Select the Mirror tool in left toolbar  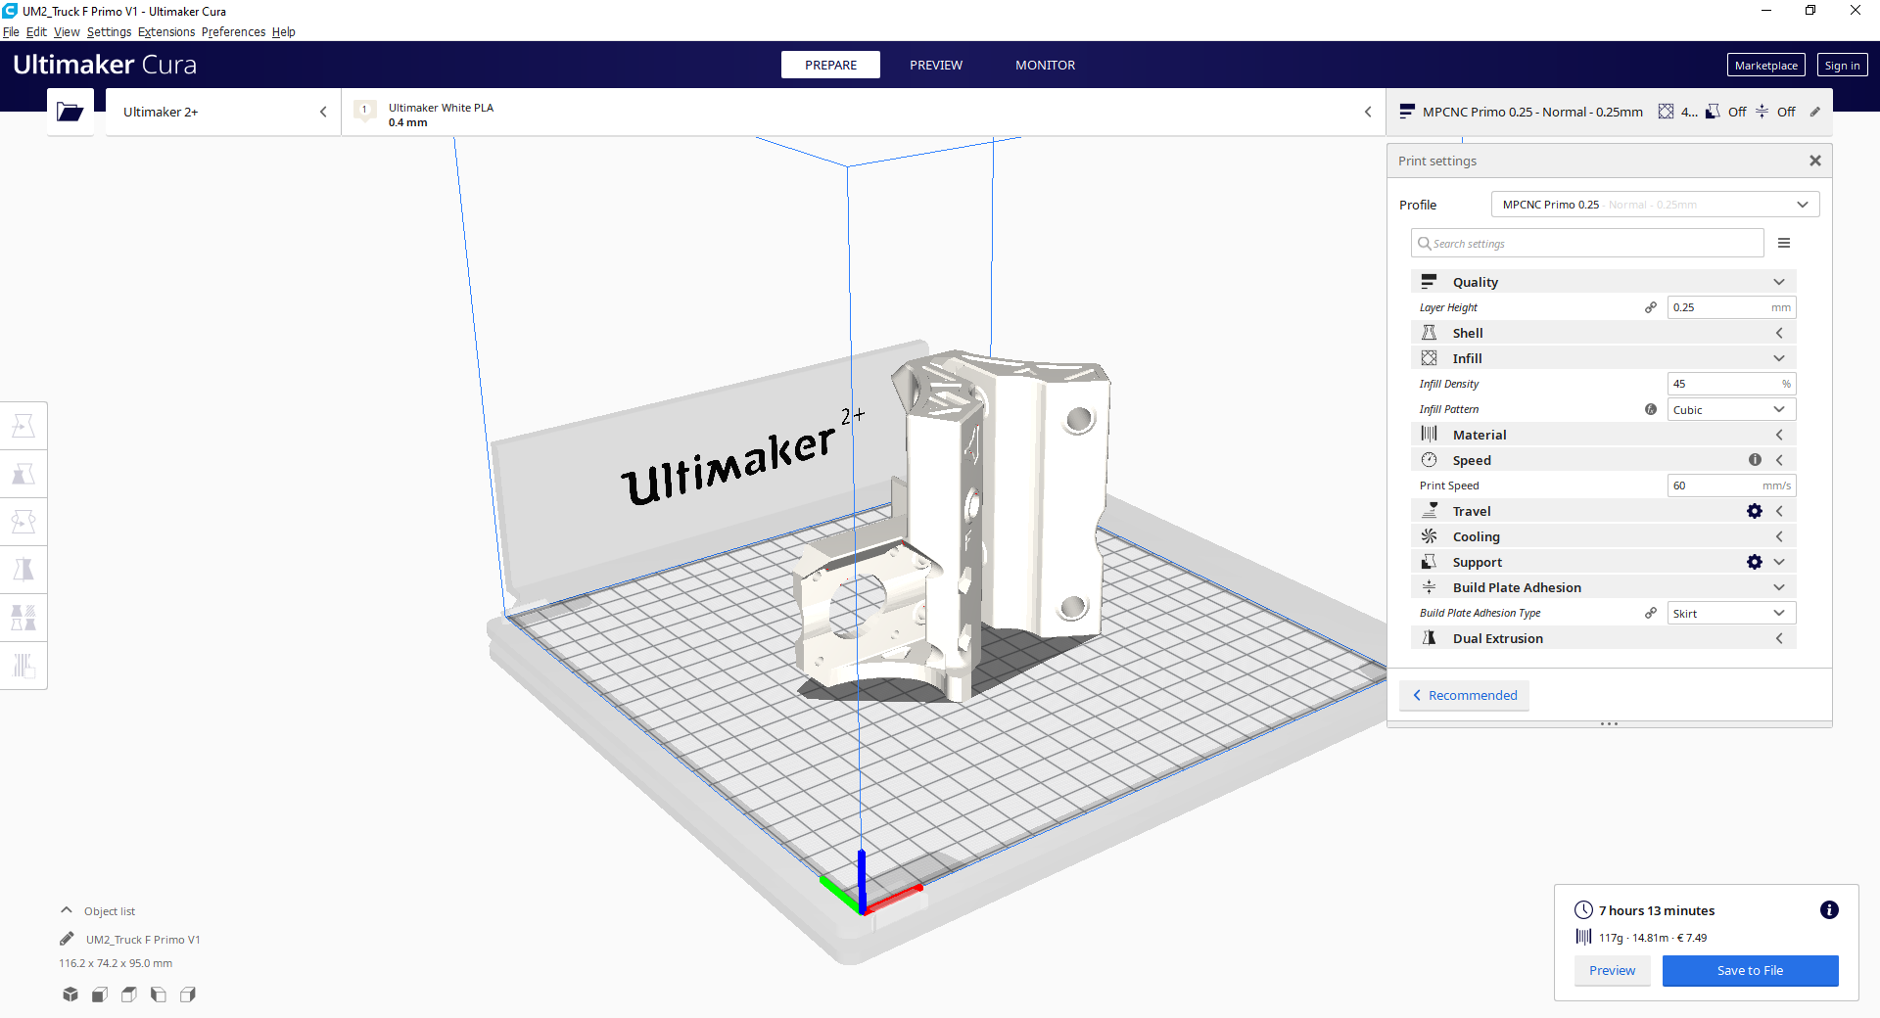pyautogui.click(x=23, y=570)
